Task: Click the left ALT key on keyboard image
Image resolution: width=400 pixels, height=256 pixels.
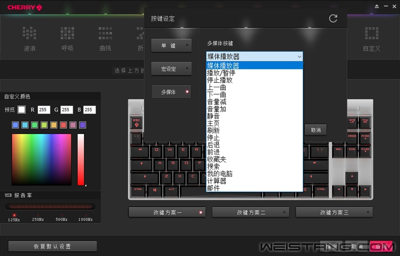Action: coord(171,192)
